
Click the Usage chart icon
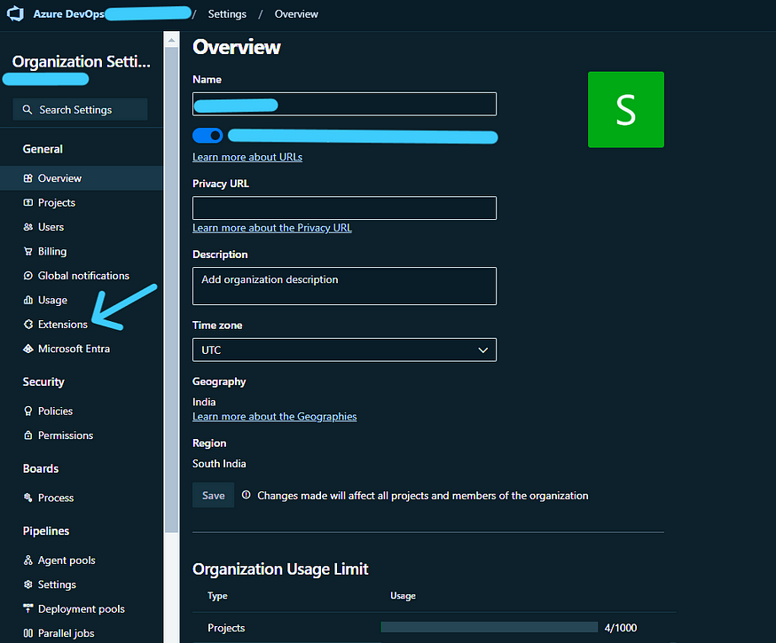tap(27, 300)
